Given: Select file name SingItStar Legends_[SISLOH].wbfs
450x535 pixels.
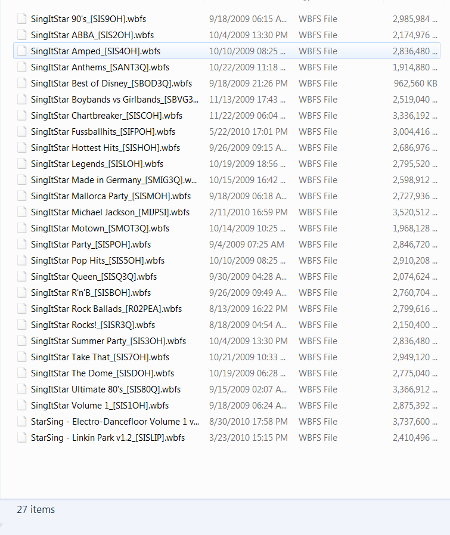Looking at the screenshot, I should click(97, 164).
